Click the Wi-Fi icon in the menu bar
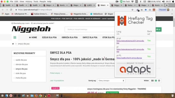The image size is (175, 98). point(132,1)
